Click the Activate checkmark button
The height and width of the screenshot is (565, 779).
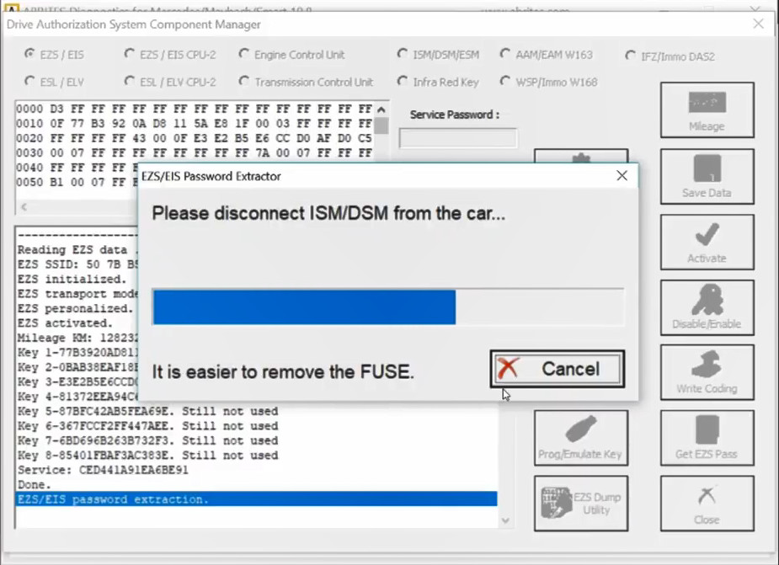(x=707, y=242)
